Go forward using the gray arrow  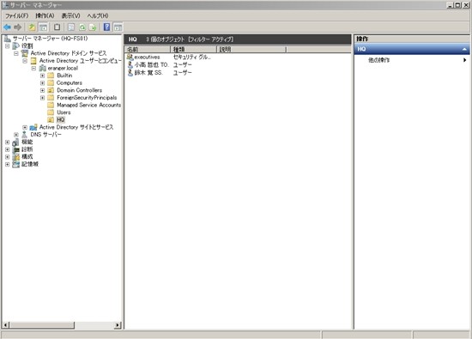[18, 27]
